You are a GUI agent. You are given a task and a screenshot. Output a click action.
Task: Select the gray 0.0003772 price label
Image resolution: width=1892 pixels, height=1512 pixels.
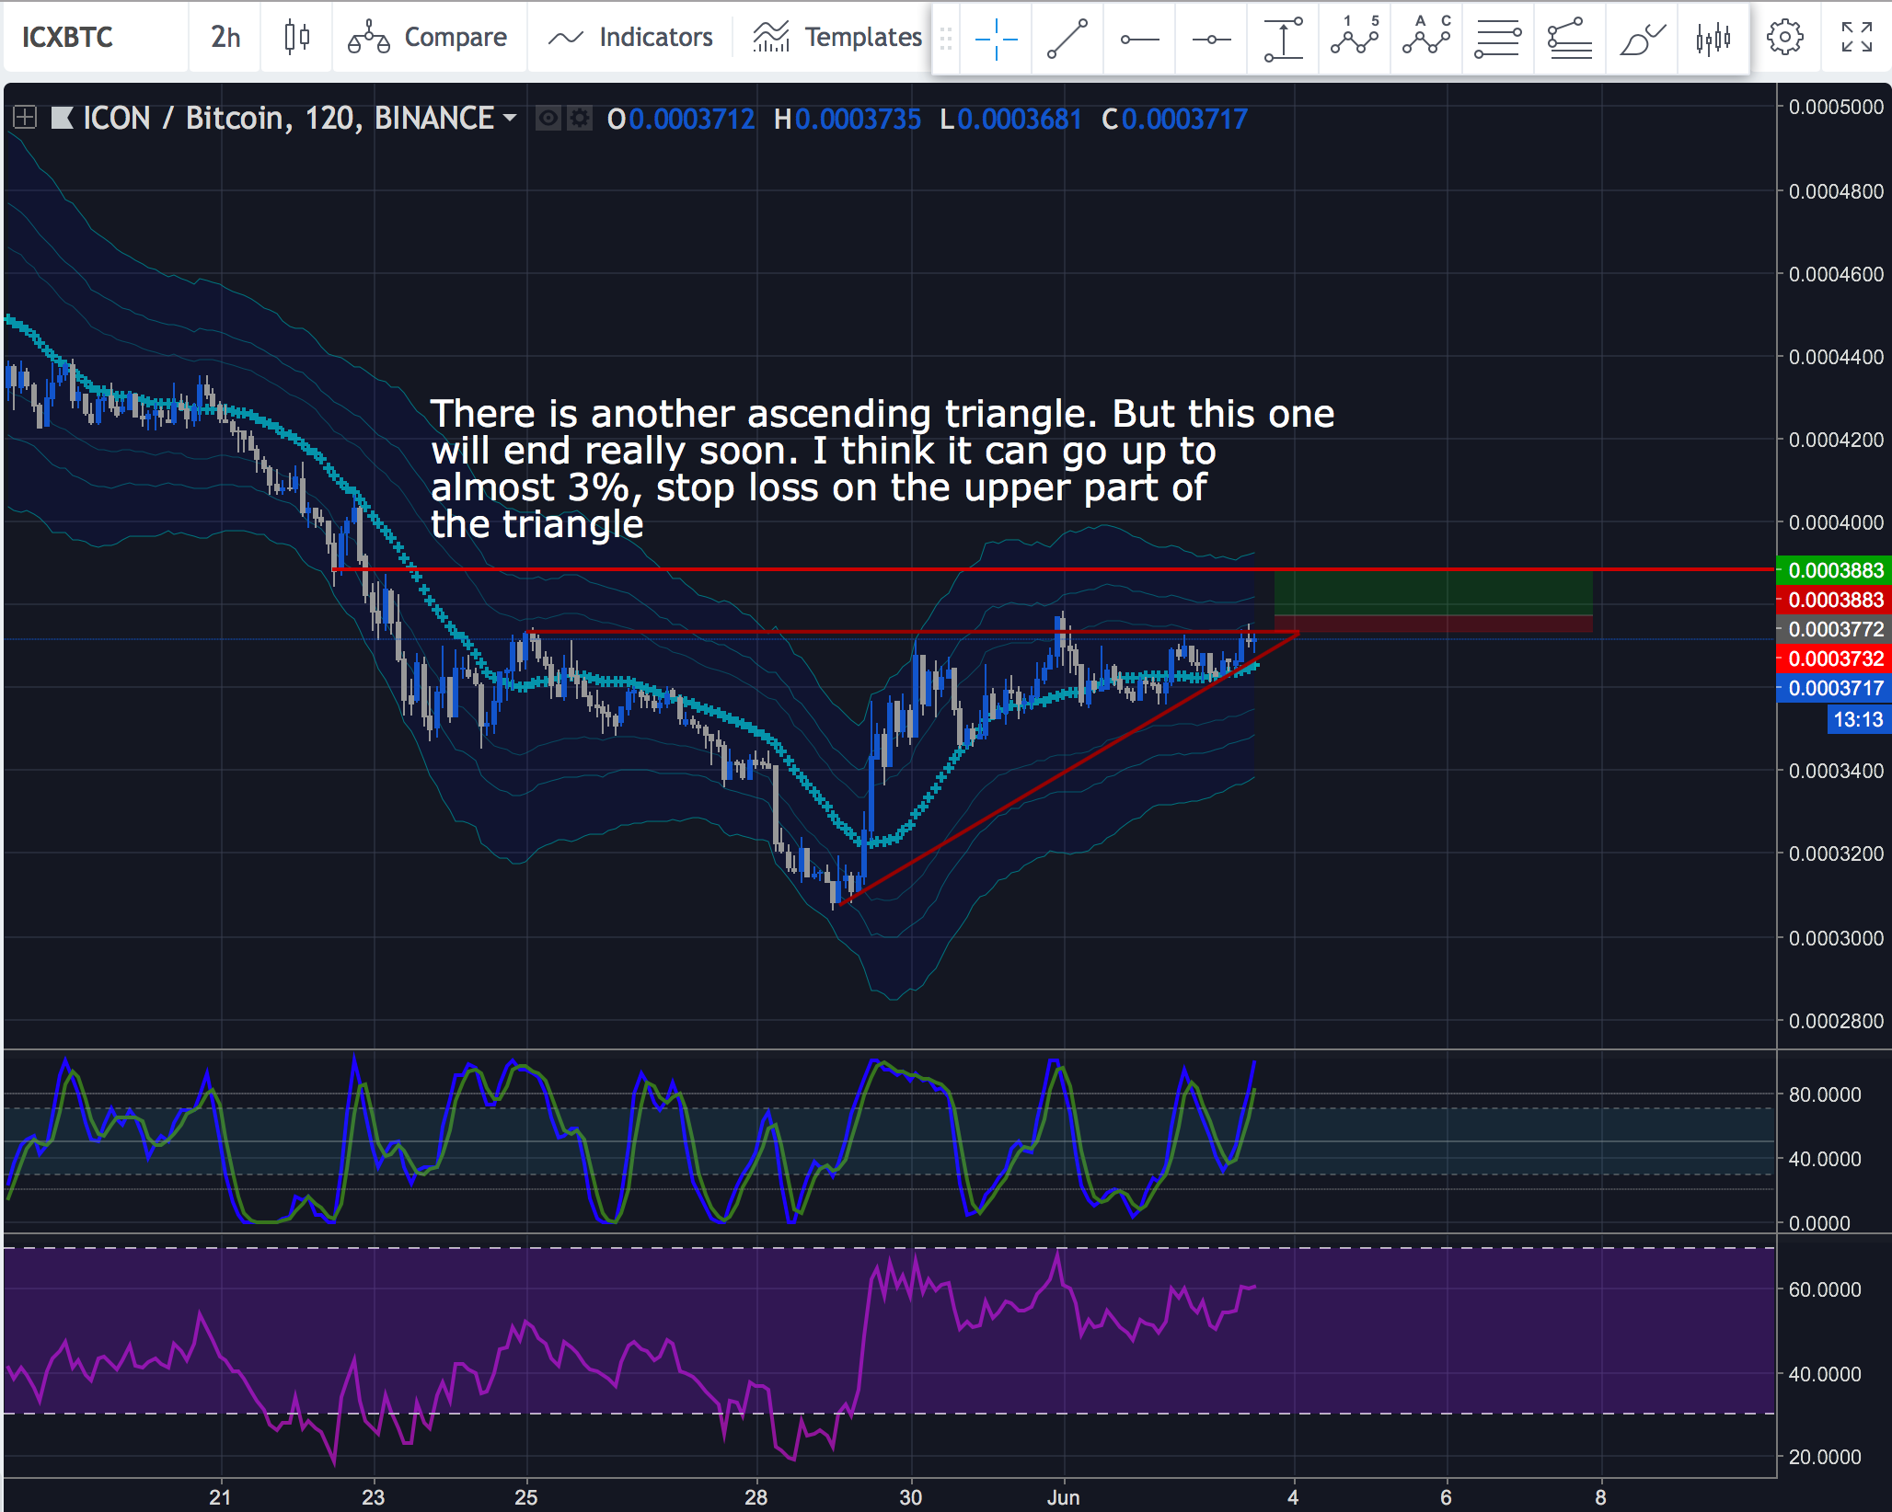[1834, 629]
